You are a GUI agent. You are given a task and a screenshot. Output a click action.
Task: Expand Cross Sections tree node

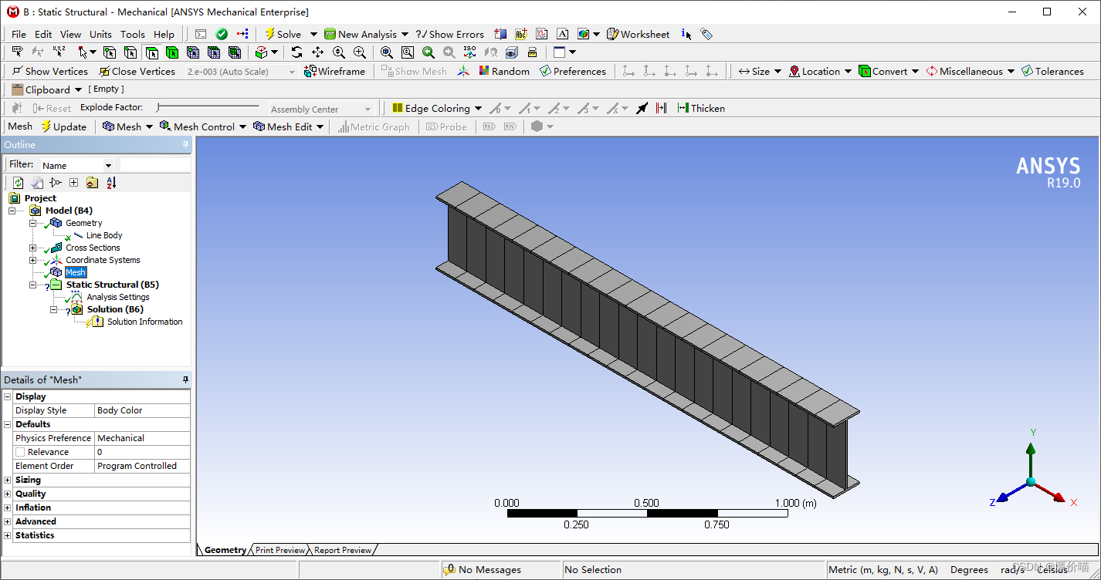[32, 248]
